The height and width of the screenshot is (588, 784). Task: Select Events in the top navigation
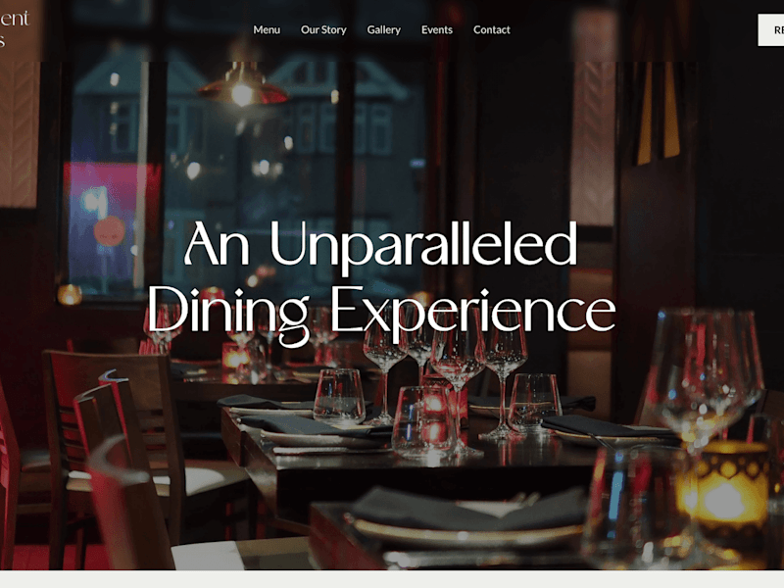point(436,30)
